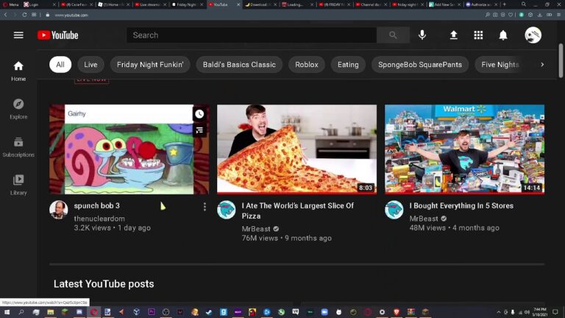The image size is (565, 318).
Task: Select the Live filter chip
Action: [90, 65]
